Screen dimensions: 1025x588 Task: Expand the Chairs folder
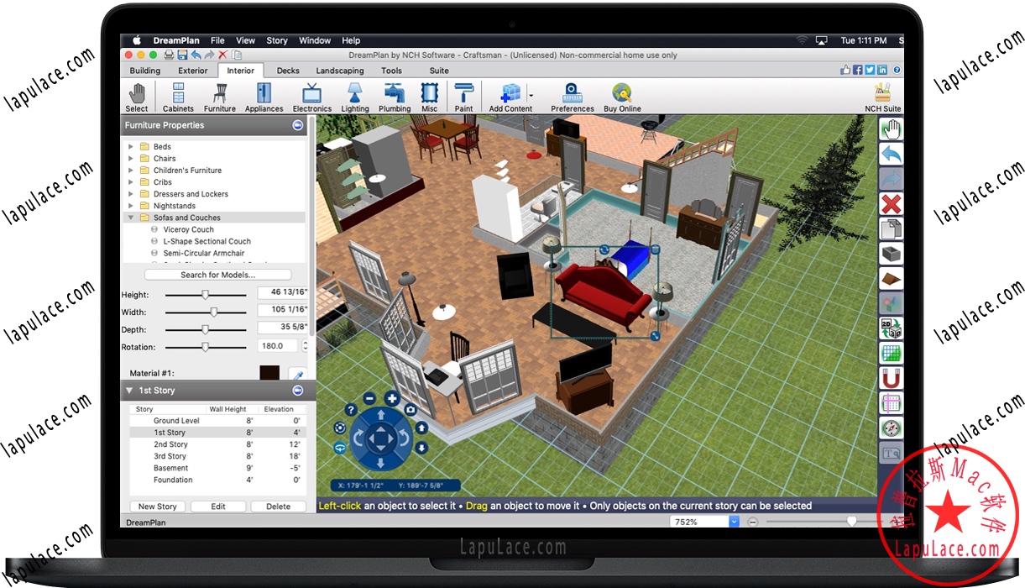pyautogui.click(x=131, y=159)
